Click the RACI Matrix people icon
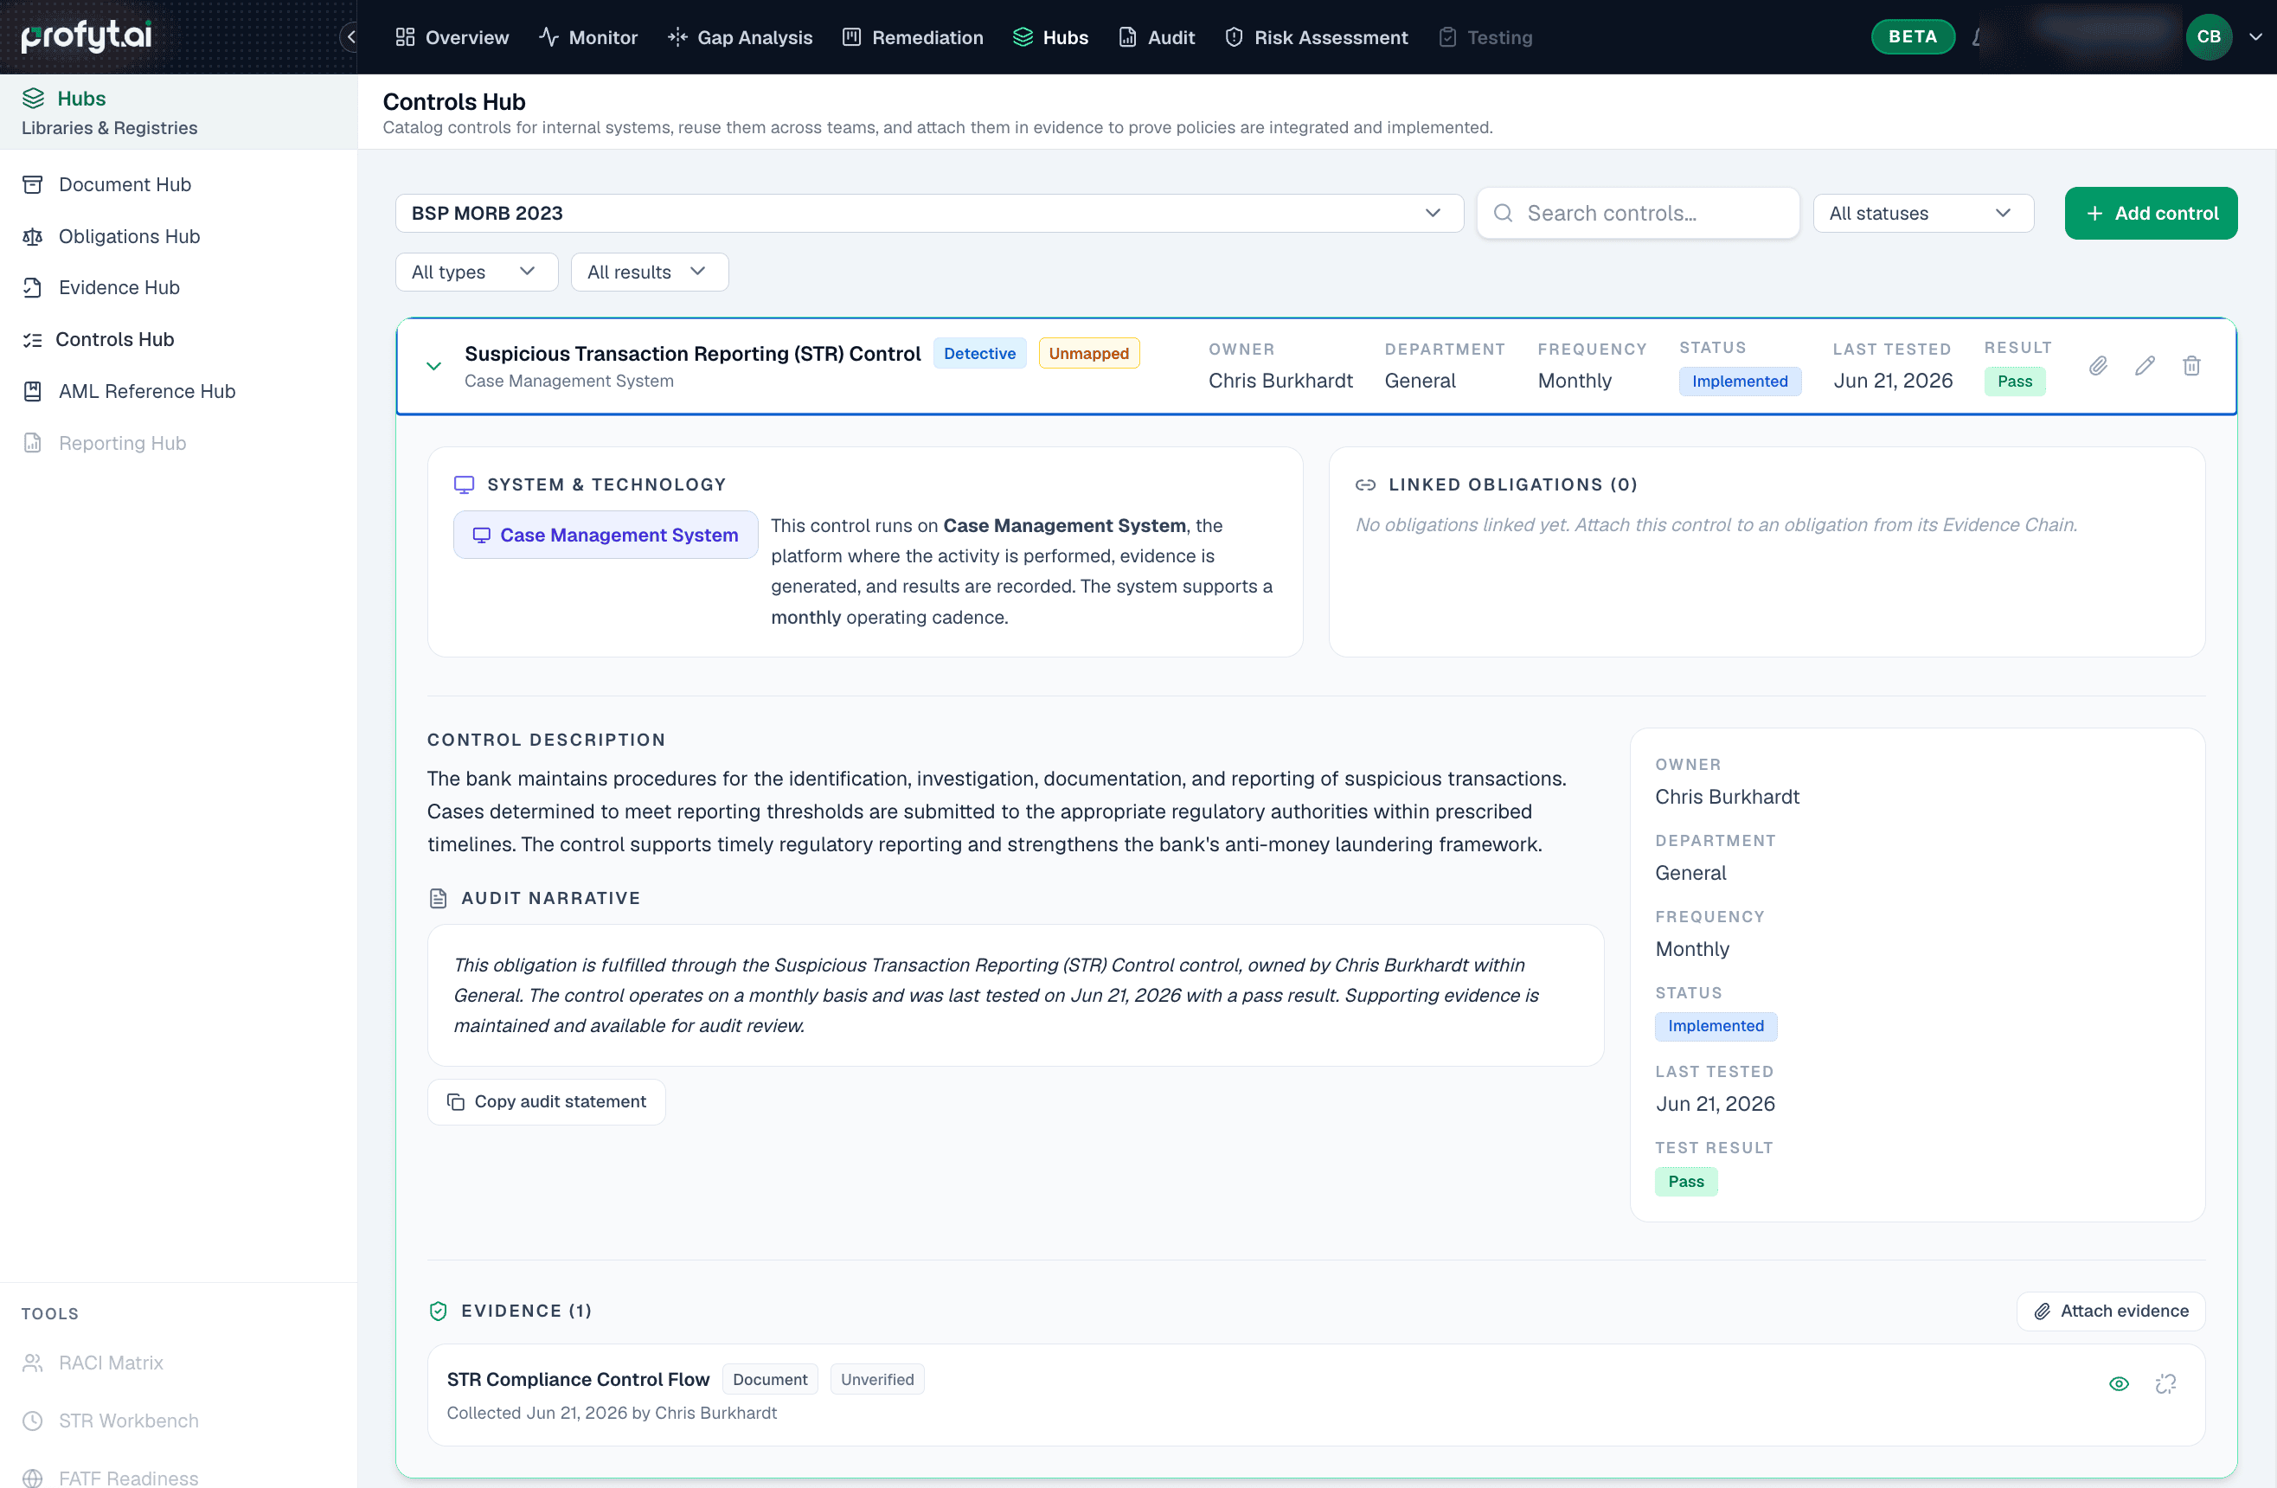The image size is (2277, 1488). [33, 1362]
